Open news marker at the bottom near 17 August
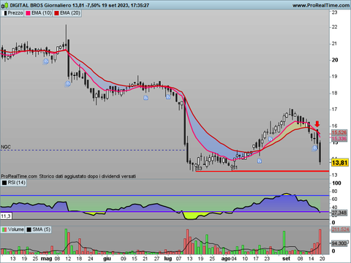 coord(260,161)
